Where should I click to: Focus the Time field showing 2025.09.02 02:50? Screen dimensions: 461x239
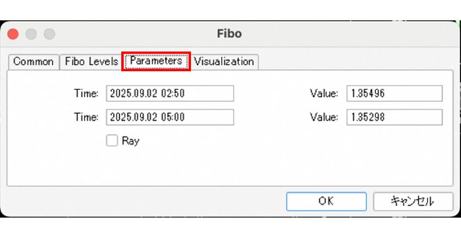(x=170, y=94)
